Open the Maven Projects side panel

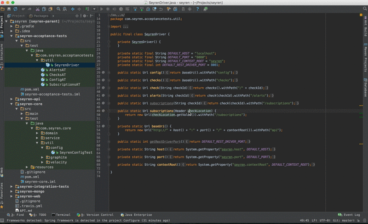(365, 57)
